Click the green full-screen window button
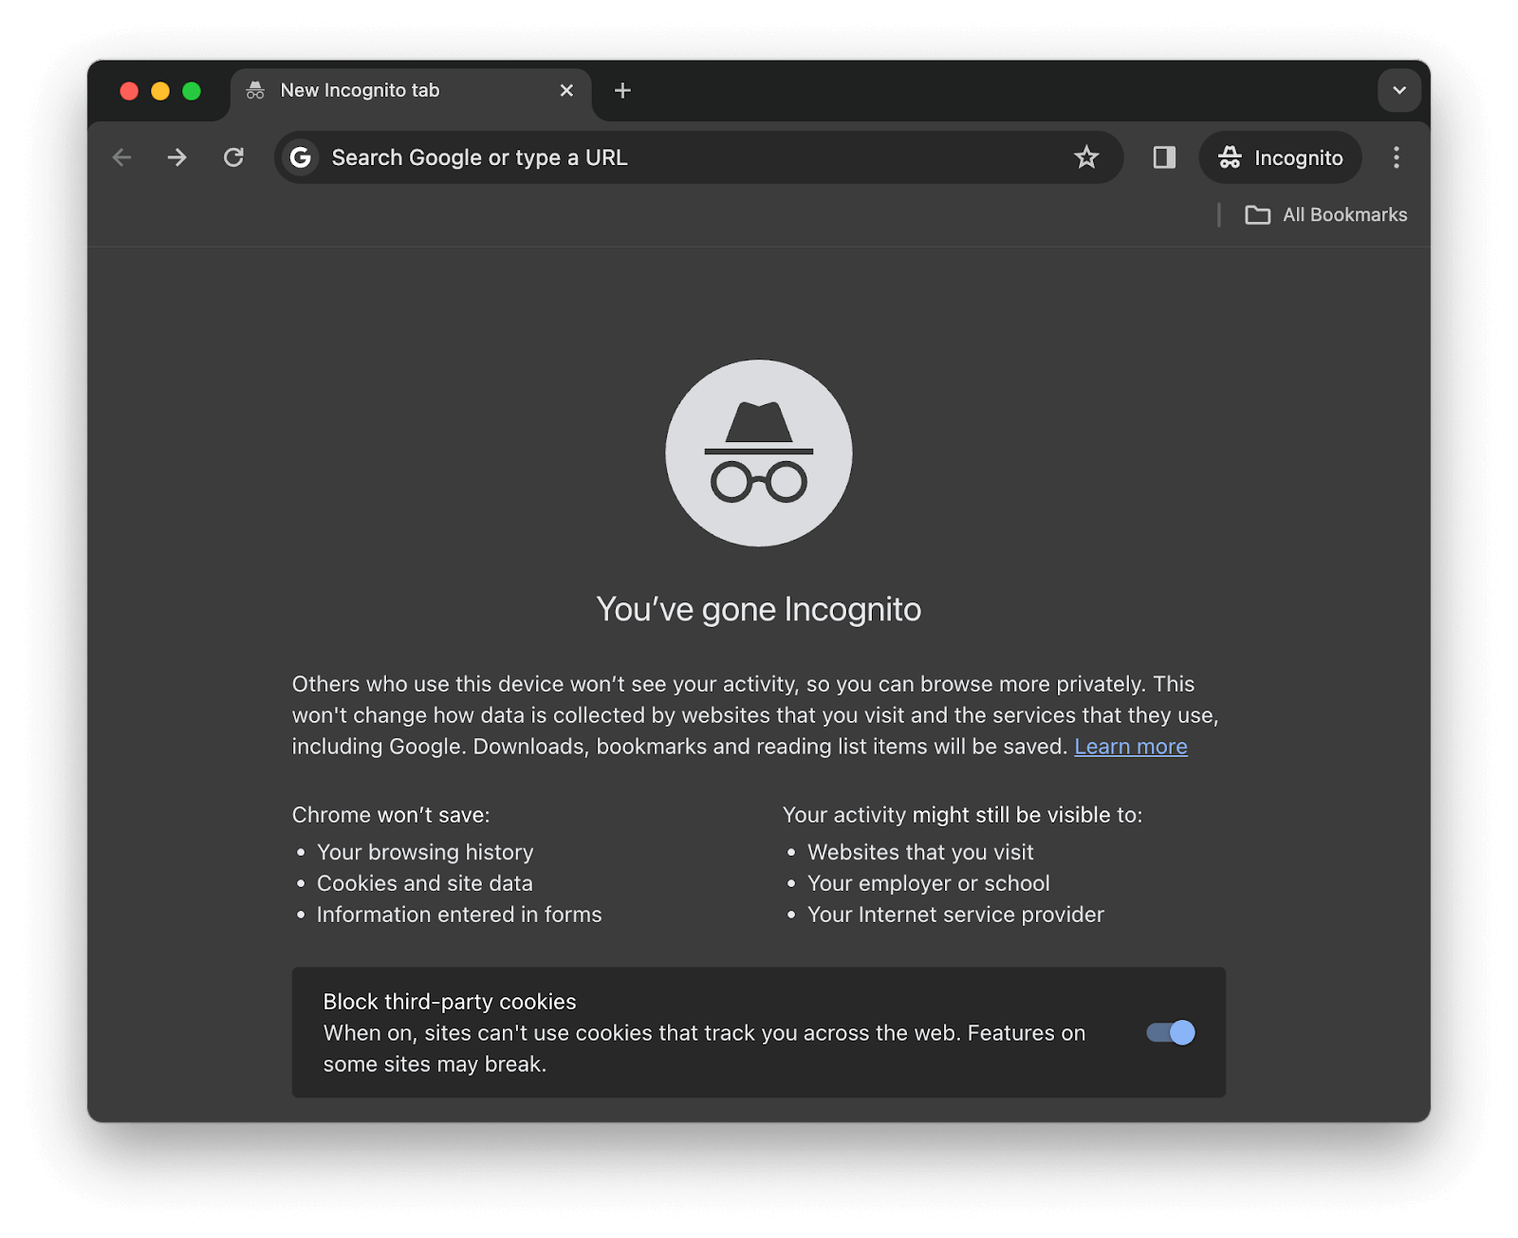1518x1238 pixels. pyautogui.click(x=192, y=91)
